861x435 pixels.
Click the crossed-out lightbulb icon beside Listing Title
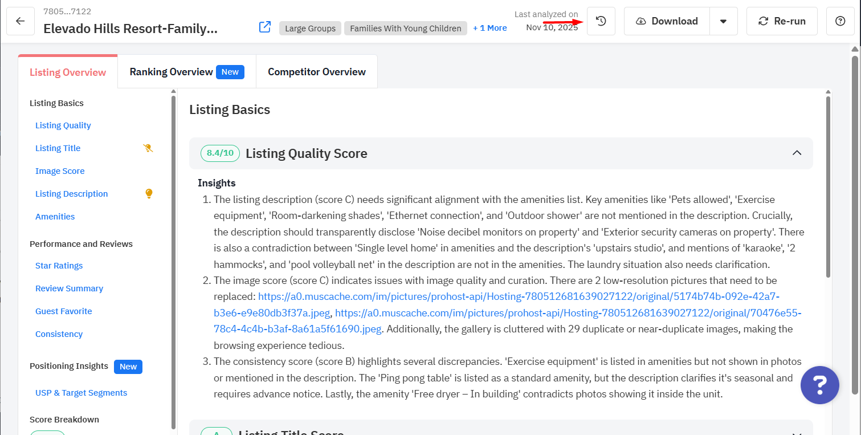(x=148, y=148)
